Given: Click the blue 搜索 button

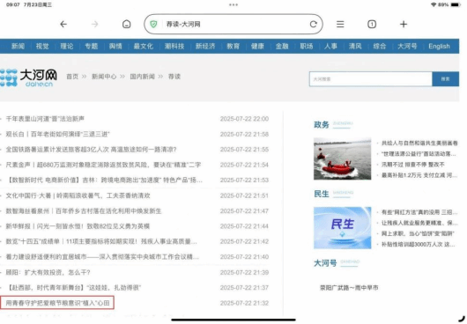Looking at the screenshot, I should [x=445, y=79].
